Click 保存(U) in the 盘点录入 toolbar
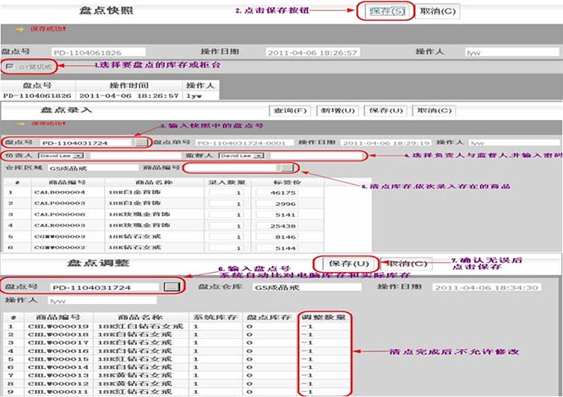The image size is (563, 397). 383,111
